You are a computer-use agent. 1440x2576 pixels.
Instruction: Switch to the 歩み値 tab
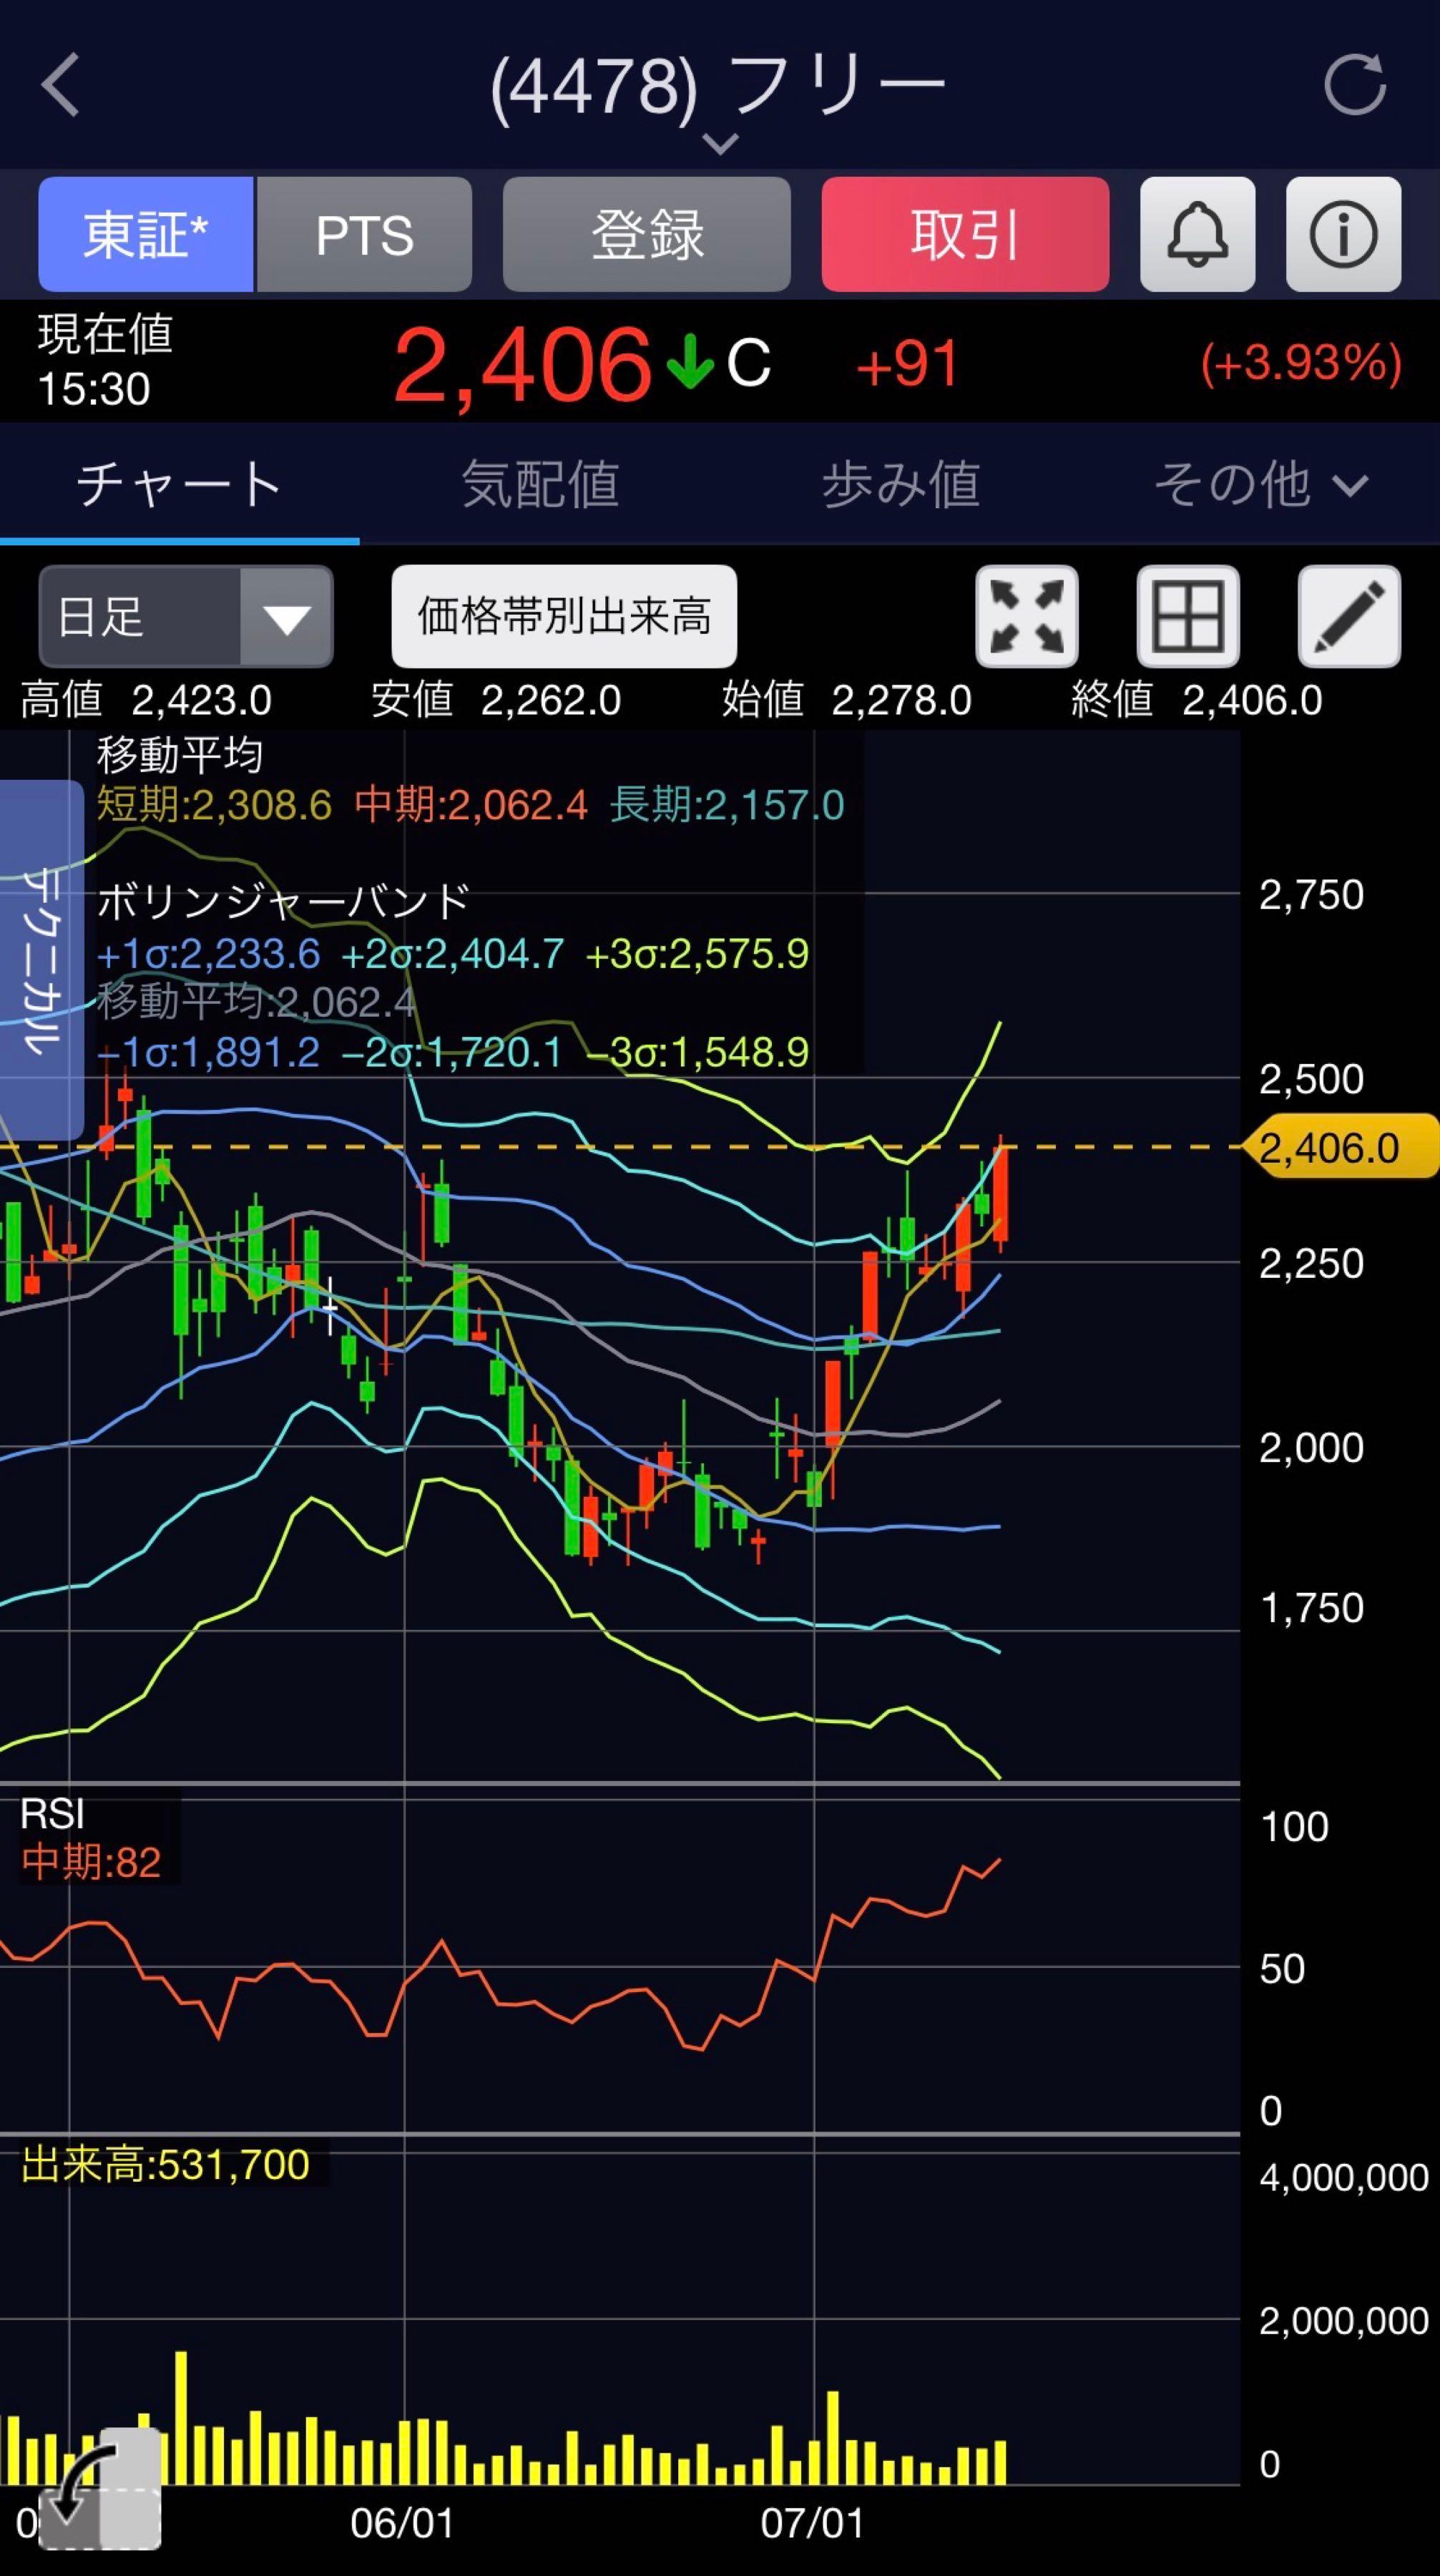[900, 485]
